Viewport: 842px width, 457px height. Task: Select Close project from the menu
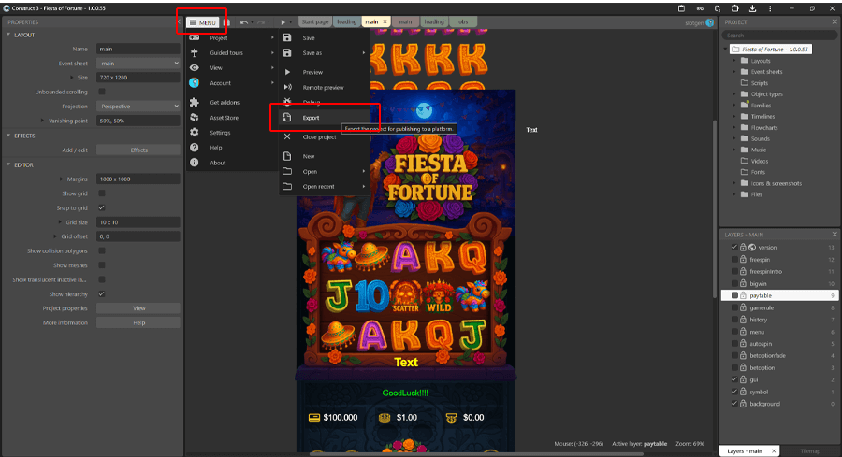(x=319, y=136)
